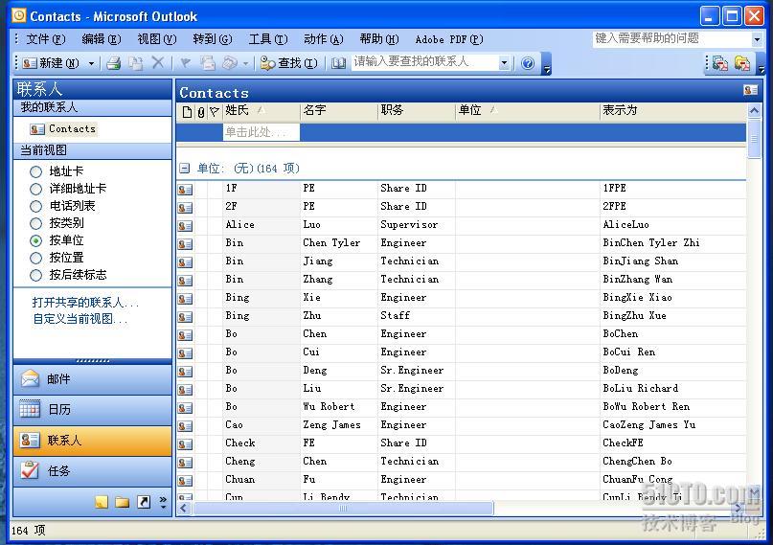Click the Notes icon in navigation pane
773x545 pixels.
click(102, 502)
